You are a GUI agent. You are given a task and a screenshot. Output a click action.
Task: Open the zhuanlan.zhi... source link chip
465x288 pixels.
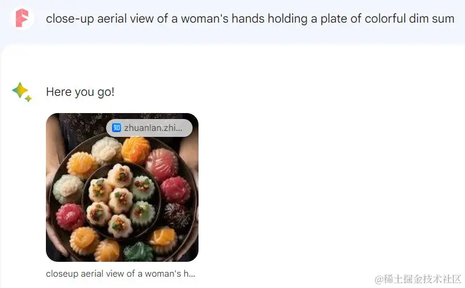[x=149, y=128]
